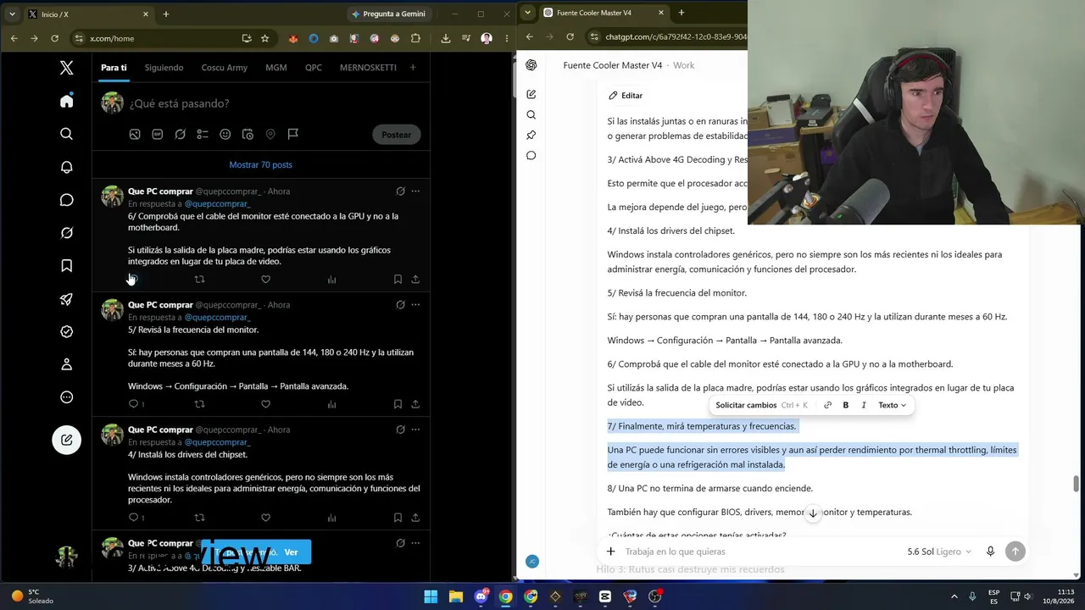Open Texto dropdown in selection toolbar

pos(892,405)
